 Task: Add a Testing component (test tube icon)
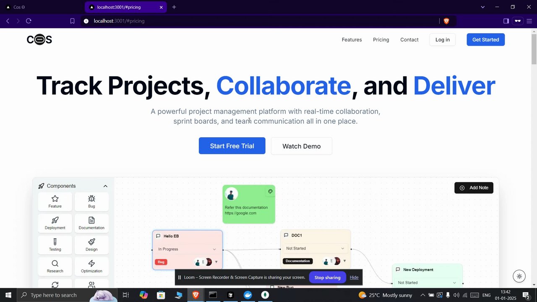point(55,245)
